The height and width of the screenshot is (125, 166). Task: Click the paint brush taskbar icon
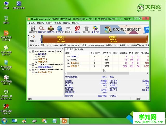(x=24, y=121)
